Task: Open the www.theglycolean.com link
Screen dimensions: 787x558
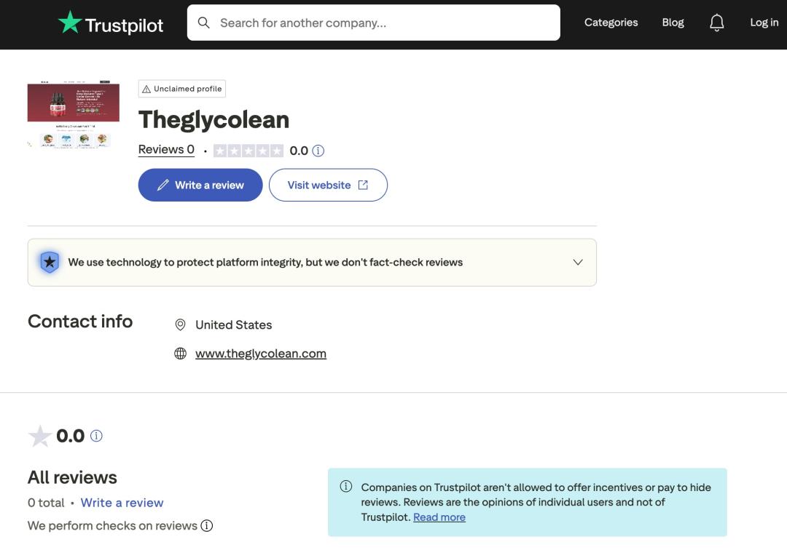Action: (260, 354)
